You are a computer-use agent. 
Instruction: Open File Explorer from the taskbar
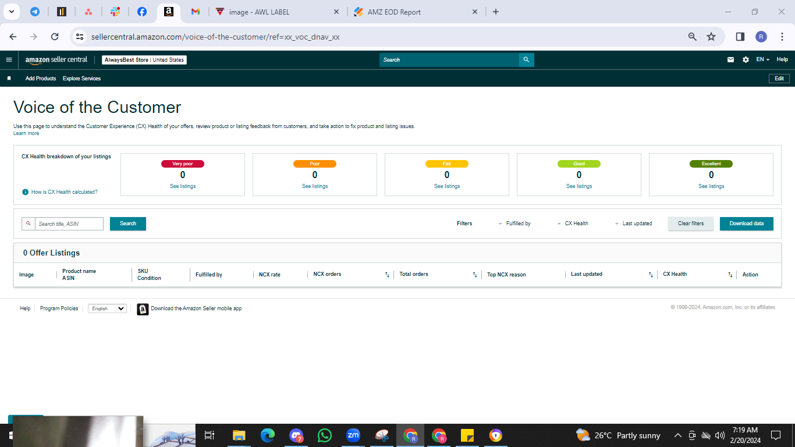click(x=239, y=435)
